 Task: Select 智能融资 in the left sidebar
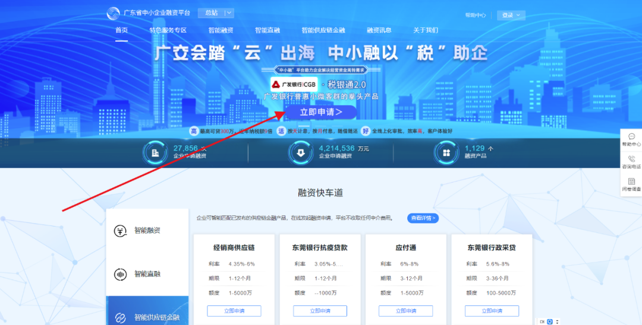[x=147, y=231]
